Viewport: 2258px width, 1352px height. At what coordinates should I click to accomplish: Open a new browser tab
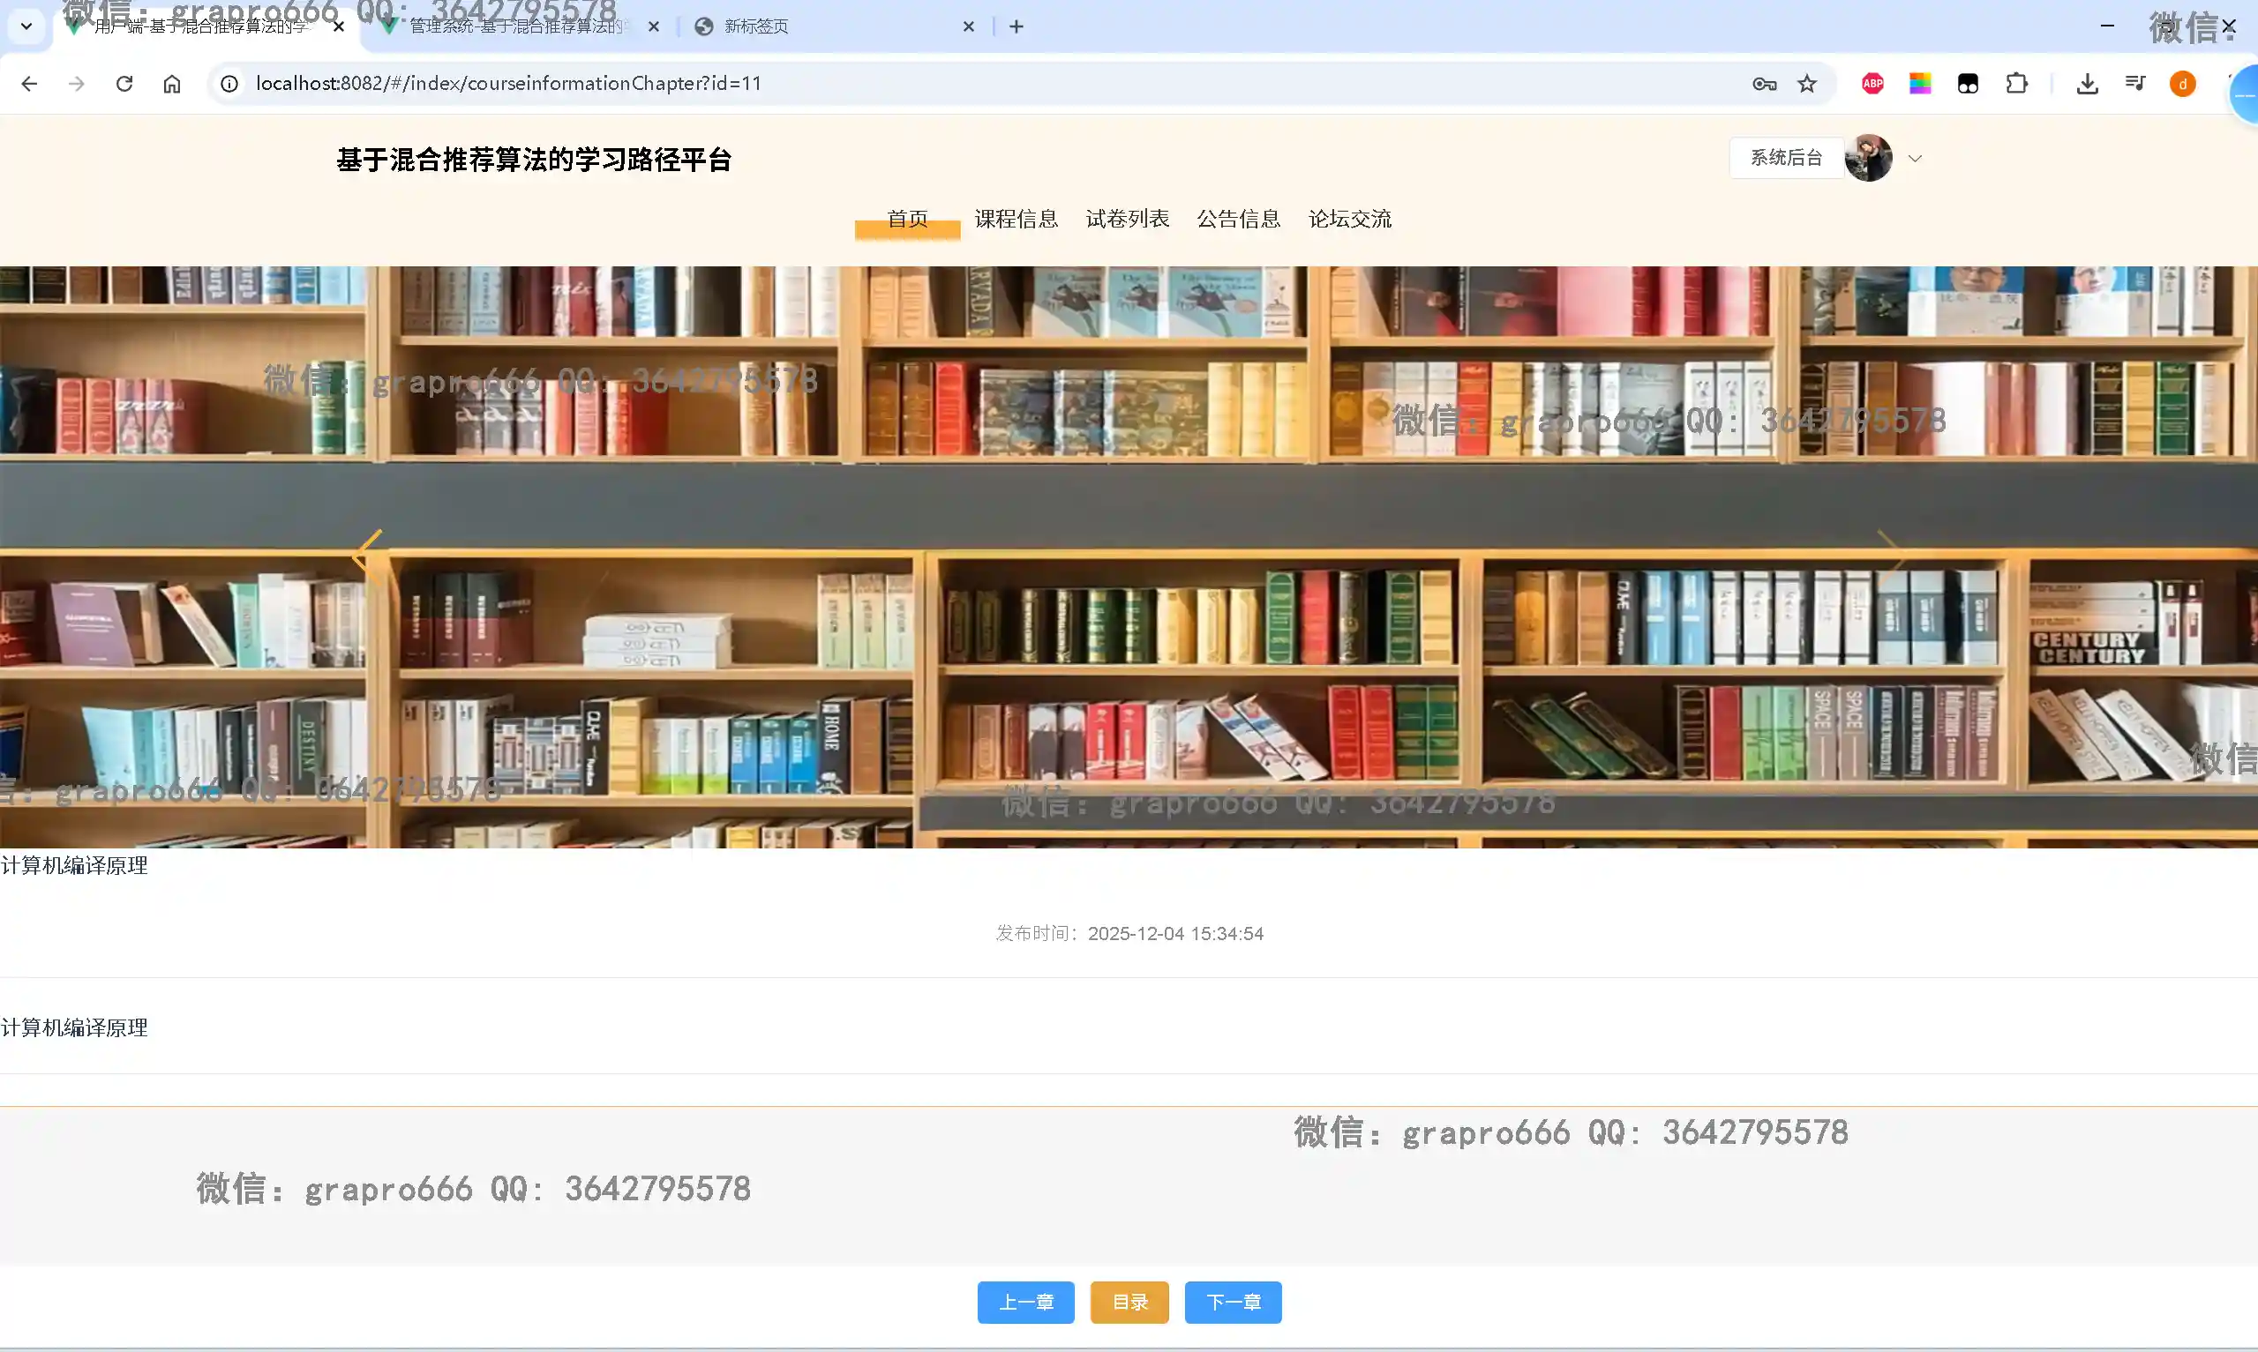(x=1016, y=26)
